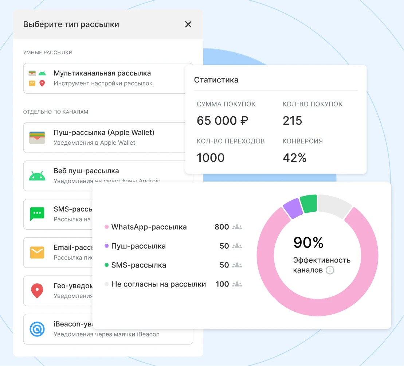404x366 pixels.
Task: Click the blue iBeacon target icon
Action: 37,329
